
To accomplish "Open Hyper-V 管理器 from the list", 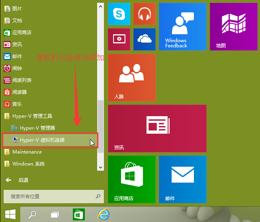I will click(x=37, y=128).
